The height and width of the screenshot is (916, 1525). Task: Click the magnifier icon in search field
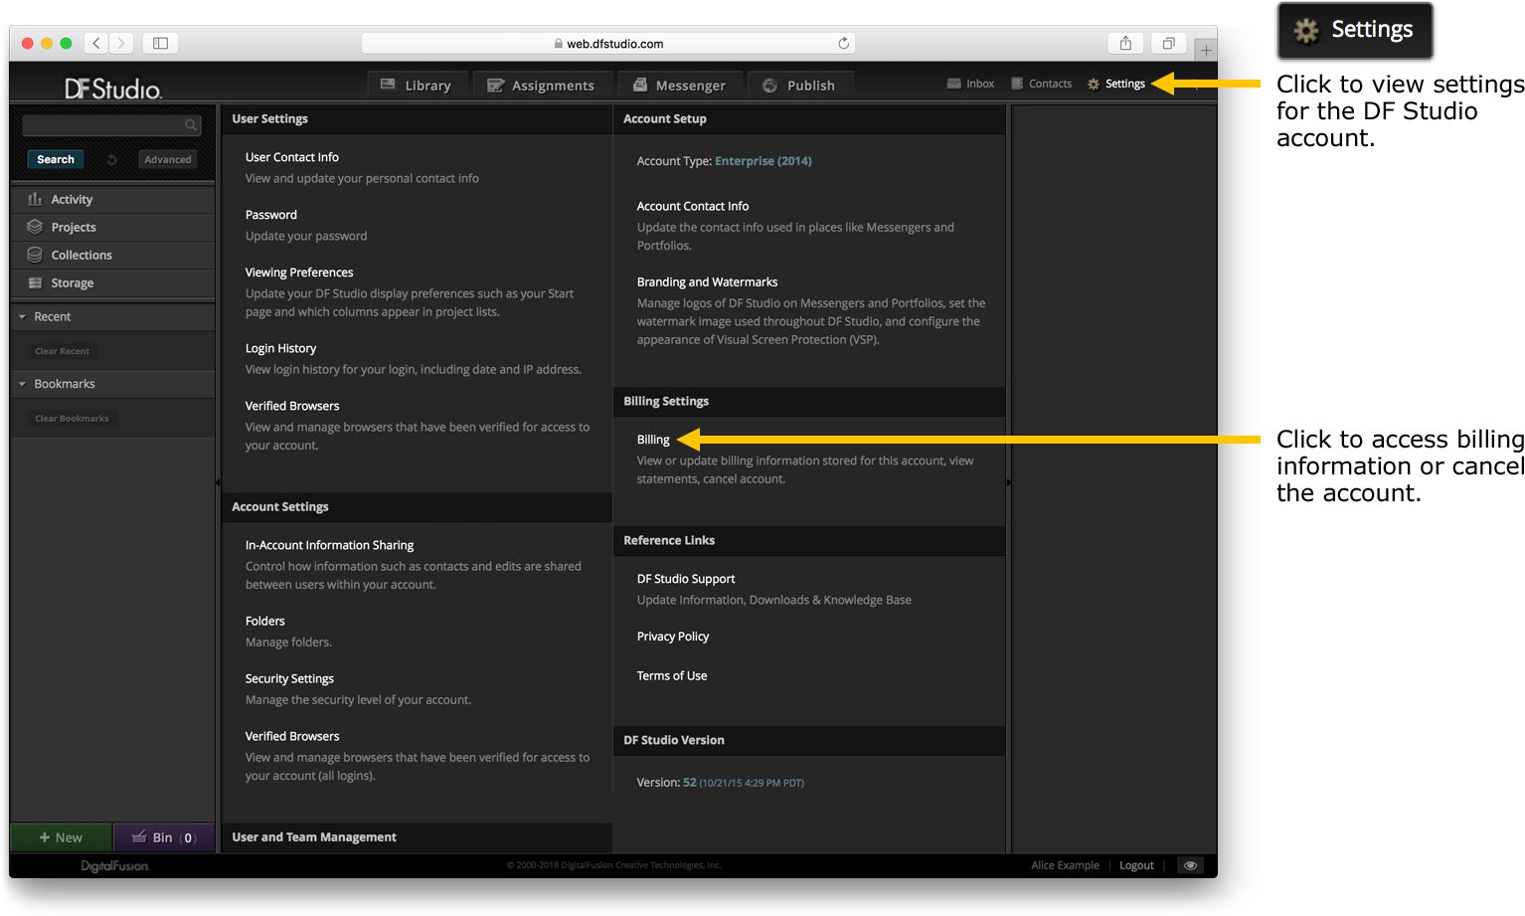(191, 125)
